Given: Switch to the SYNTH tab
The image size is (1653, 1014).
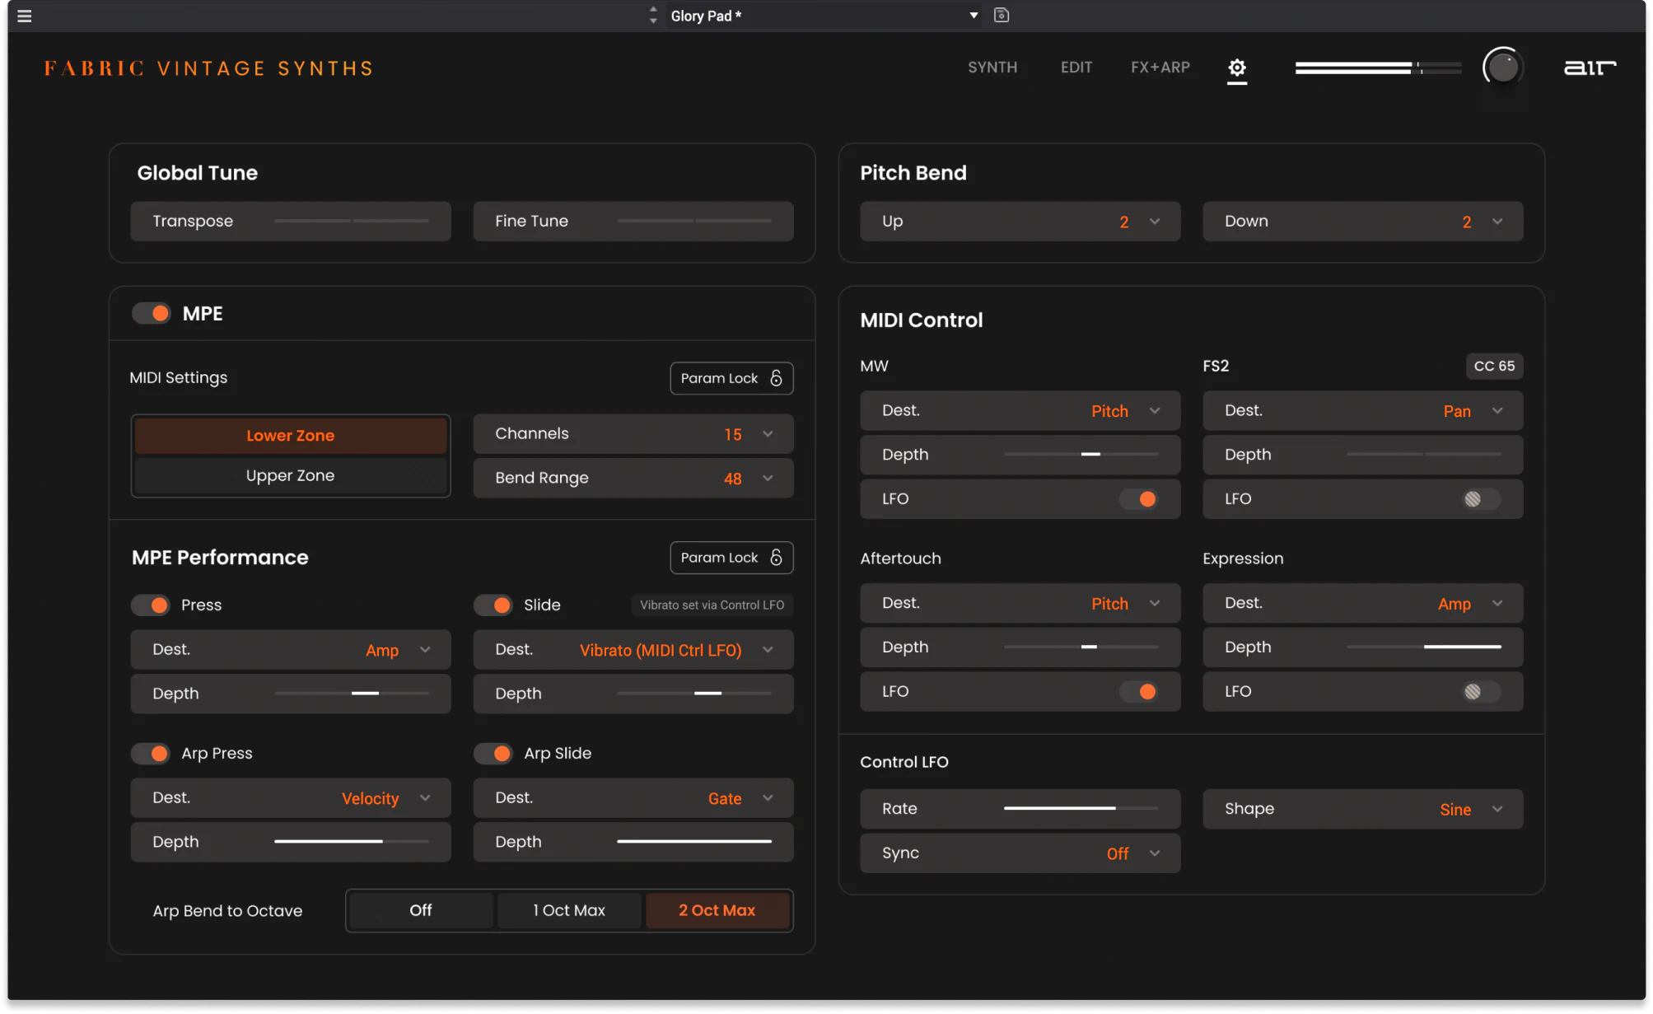Looking at the screenshot, I should [992, 68].
